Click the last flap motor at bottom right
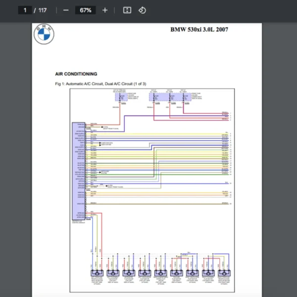This screenshot has height=297, width=297. coord(223,273)
